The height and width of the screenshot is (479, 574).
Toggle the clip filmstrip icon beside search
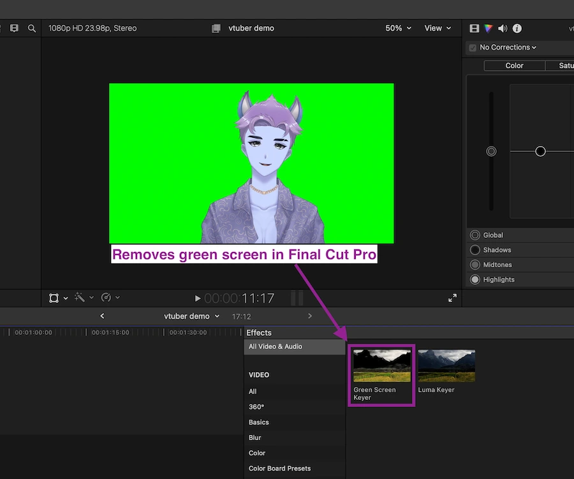pyautogui.click(x=14, y=28)
